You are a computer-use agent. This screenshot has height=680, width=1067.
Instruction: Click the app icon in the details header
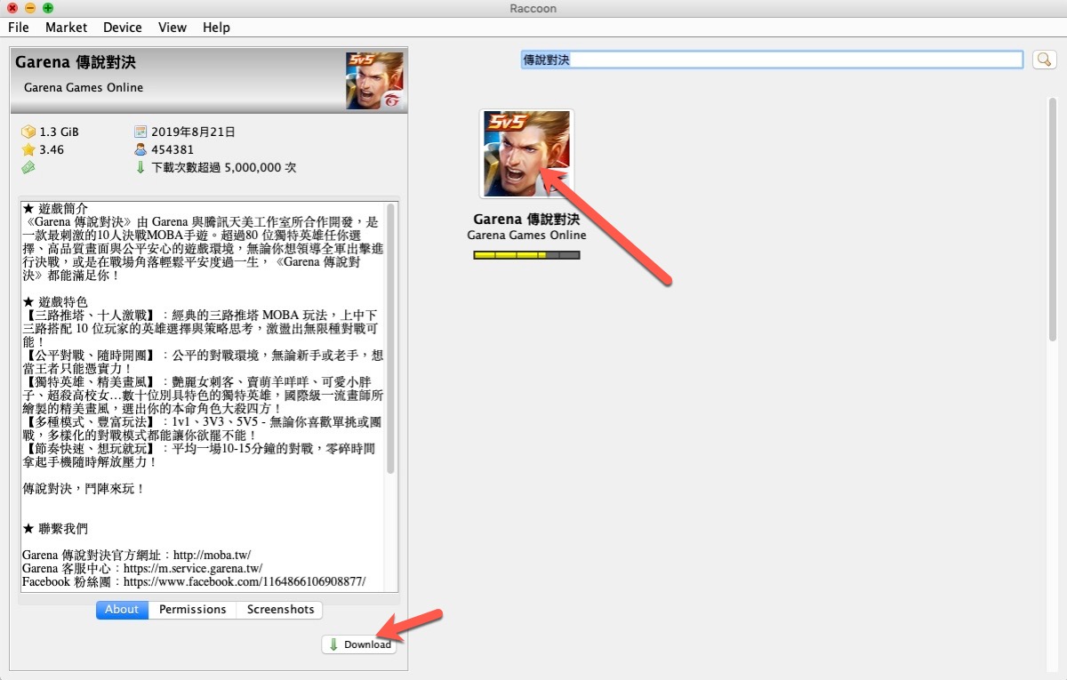374,81
